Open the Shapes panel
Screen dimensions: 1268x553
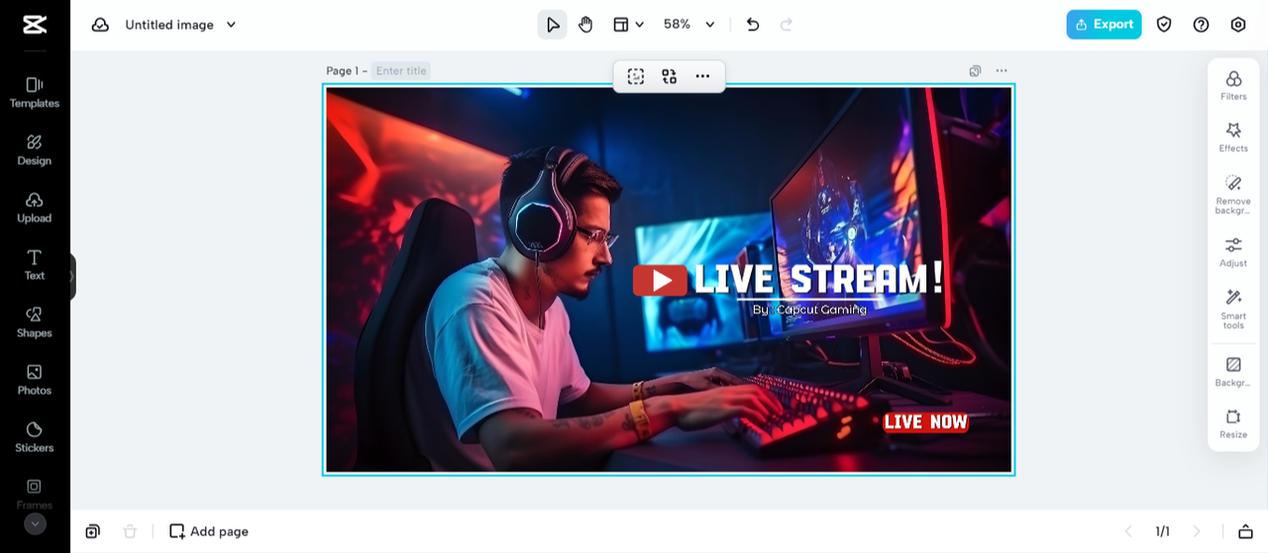pyautogui.click(x=35, y=322)
